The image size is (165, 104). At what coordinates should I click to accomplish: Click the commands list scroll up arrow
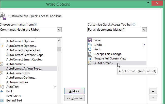coord(59,40)
